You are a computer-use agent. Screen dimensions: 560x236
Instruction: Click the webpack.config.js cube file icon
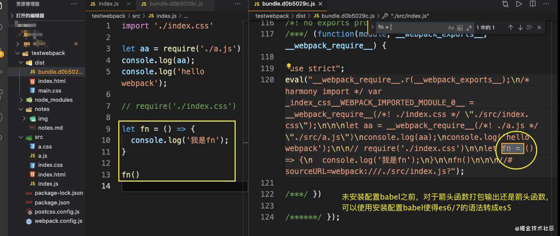pos(29,221)
